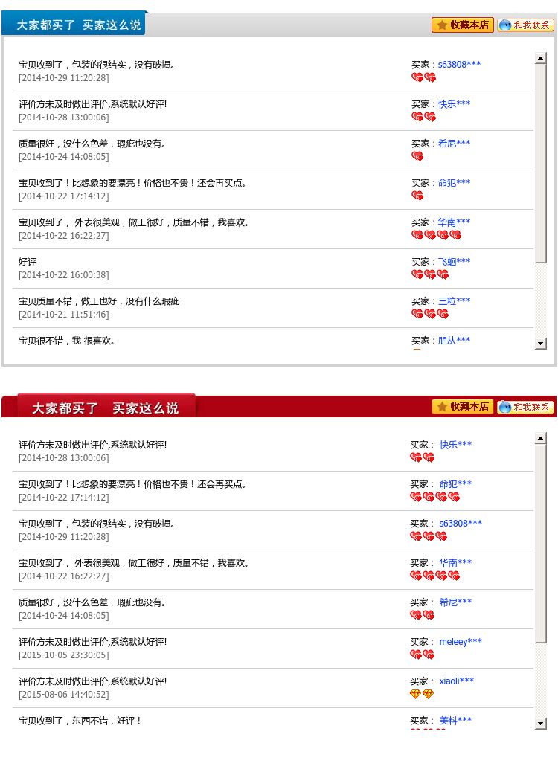
Task: Open buyer 朋从*** link
Action: point(454,341)
